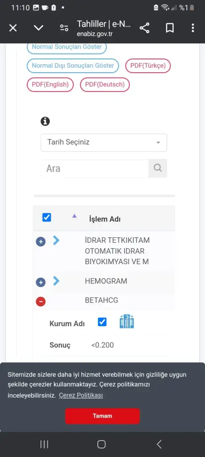Open the Çerez Politikası link
This screenshot has width=205, height=457.
81,395
